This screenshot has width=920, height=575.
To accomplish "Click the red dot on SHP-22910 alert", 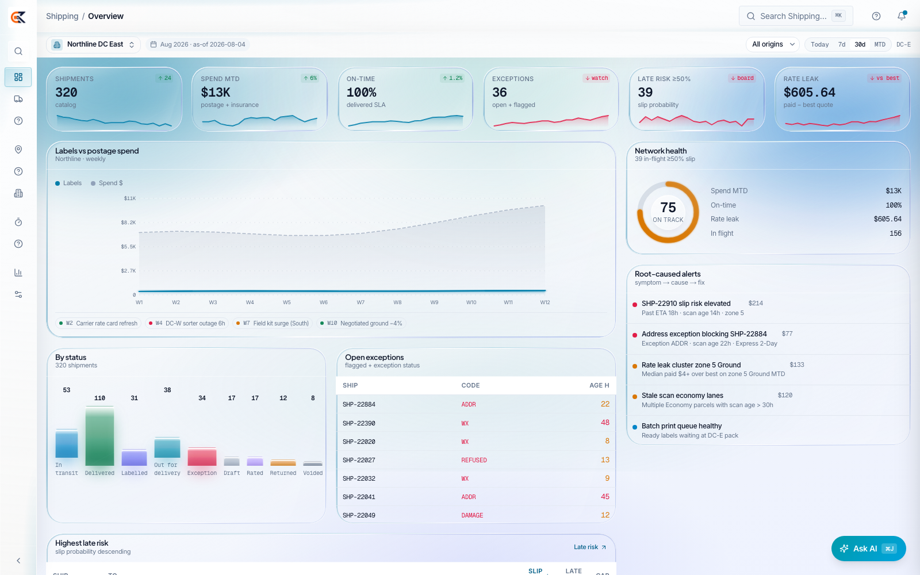I will tap(635, 304).
